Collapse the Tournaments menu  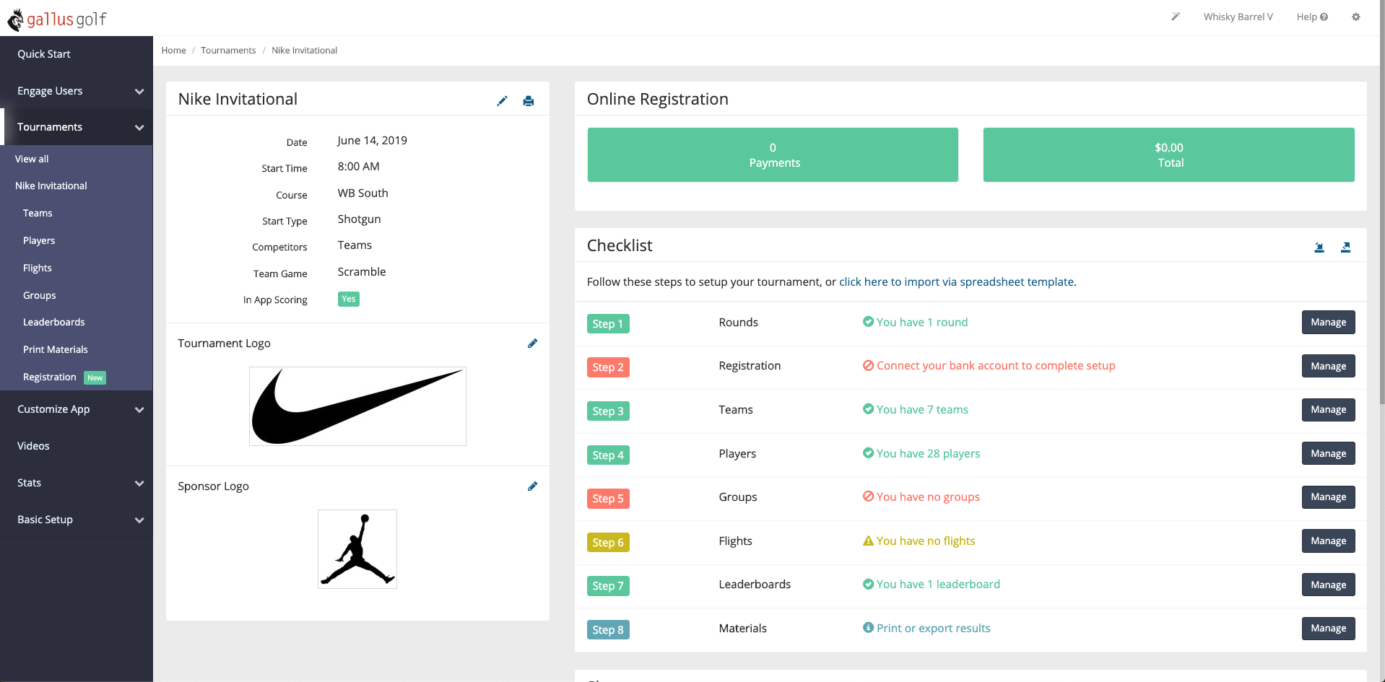tap(77, 127)
